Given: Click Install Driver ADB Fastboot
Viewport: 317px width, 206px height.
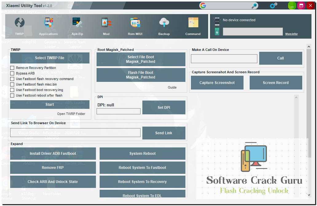Looking at the screenshot, I should click(53, 153).
